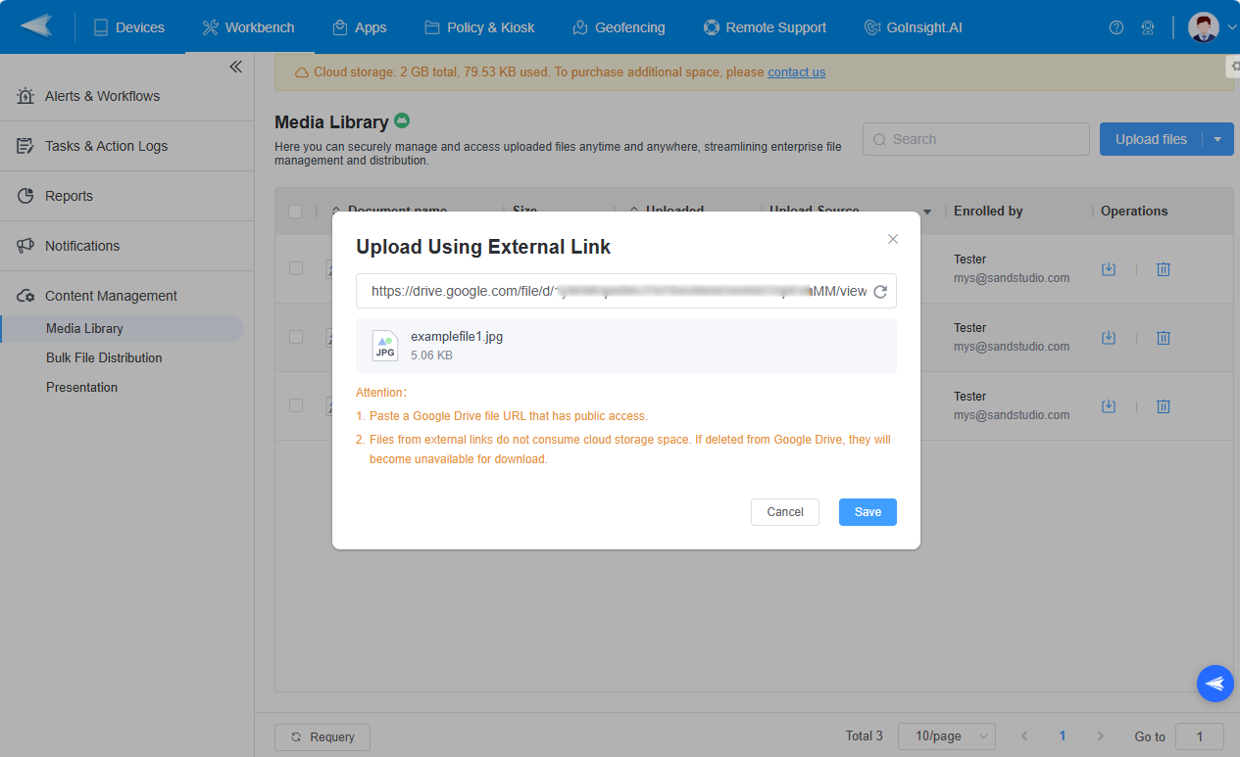
Task: Collapse the left sidebar with double-chevron icon
Action: [235, 67]
